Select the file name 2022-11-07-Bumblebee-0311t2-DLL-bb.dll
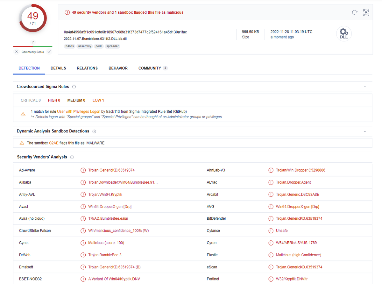 pyautogui.click(x=96, y=39)
